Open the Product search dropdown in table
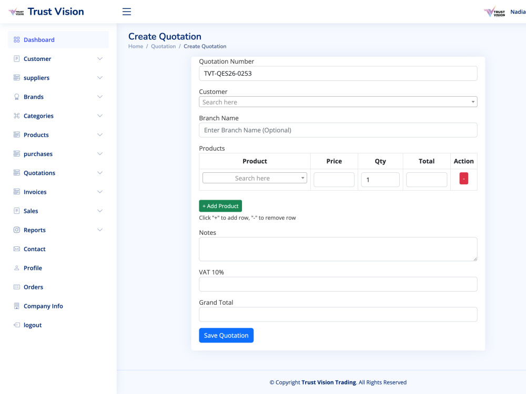This screenshot has width=526, height=394. click(x=255, y=178)
